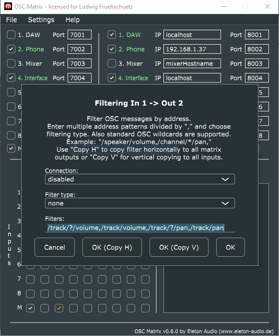
Task: Confirm the filter with the OK button
Action: coord(231,247)
